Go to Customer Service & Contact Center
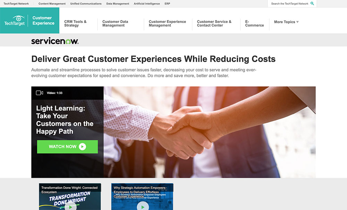Image resolution: width=347 pixels, height=210 pixels. click(x=214, y=24)
